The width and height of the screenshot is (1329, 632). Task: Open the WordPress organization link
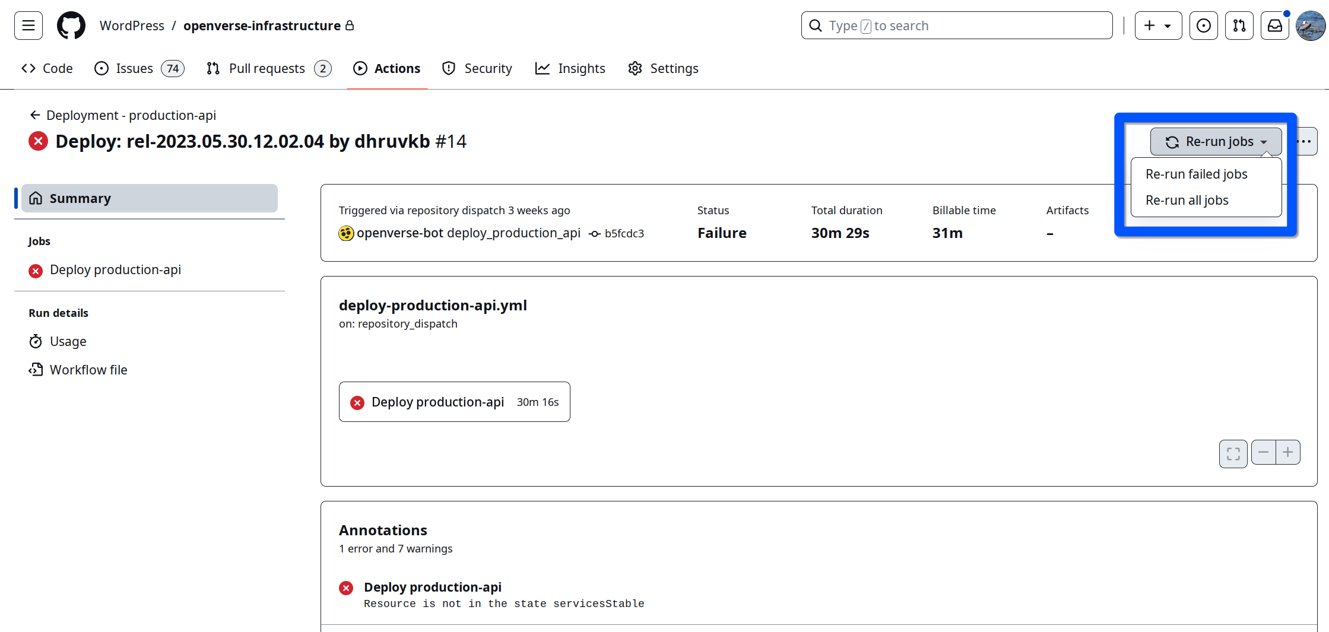pos(132,26)
